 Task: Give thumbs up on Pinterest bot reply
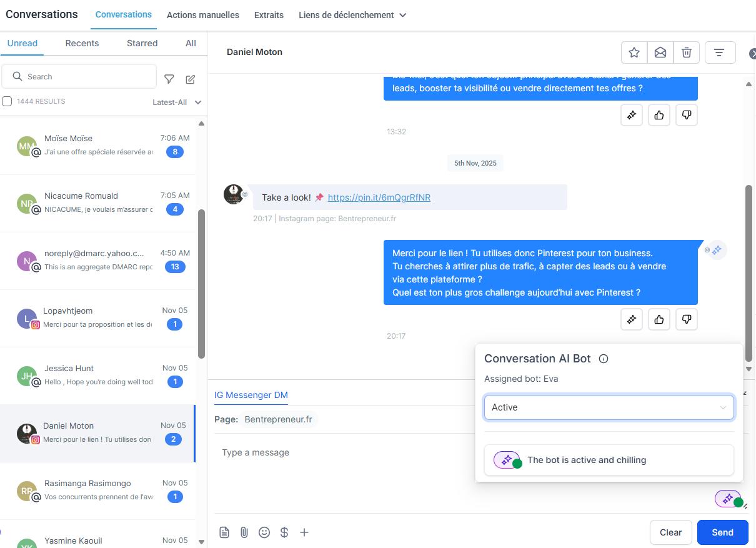pyautogui.click(x=659, y=319)
